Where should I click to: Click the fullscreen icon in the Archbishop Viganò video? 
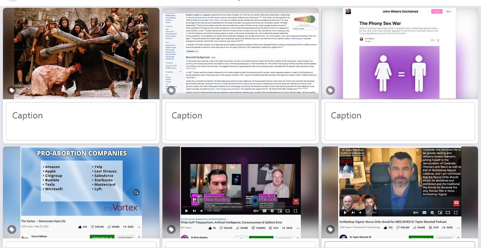tap(455, 213)
